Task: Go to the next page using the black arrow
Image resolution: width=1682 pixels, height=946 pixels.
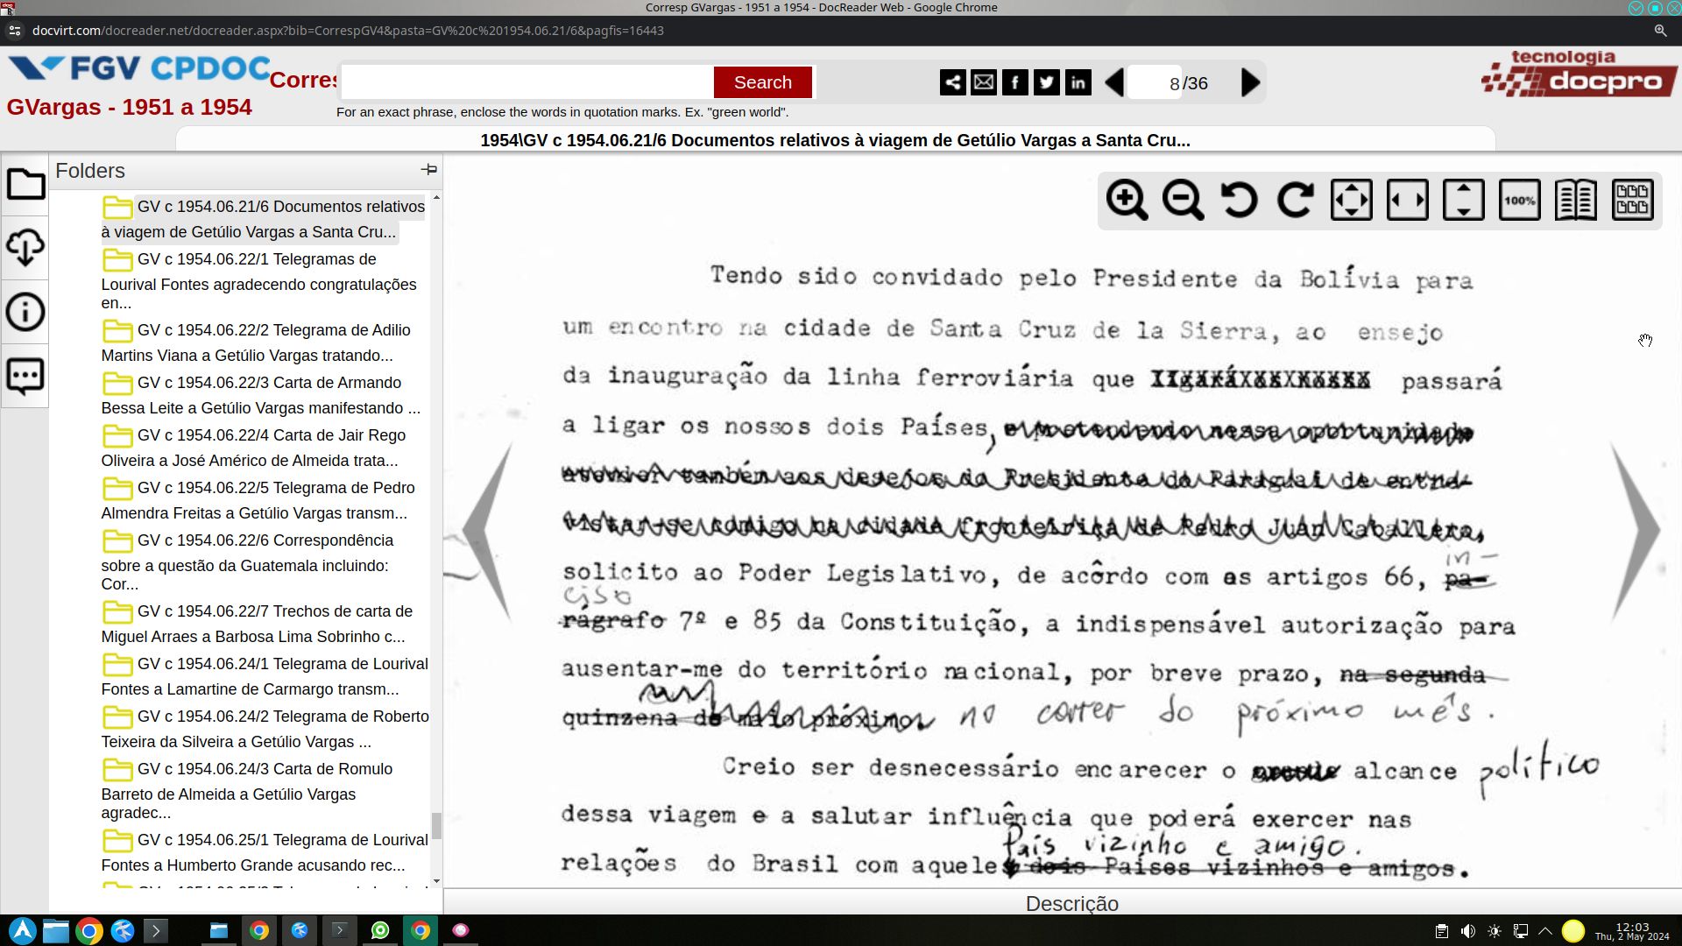Action: [x=1250, y=83]
